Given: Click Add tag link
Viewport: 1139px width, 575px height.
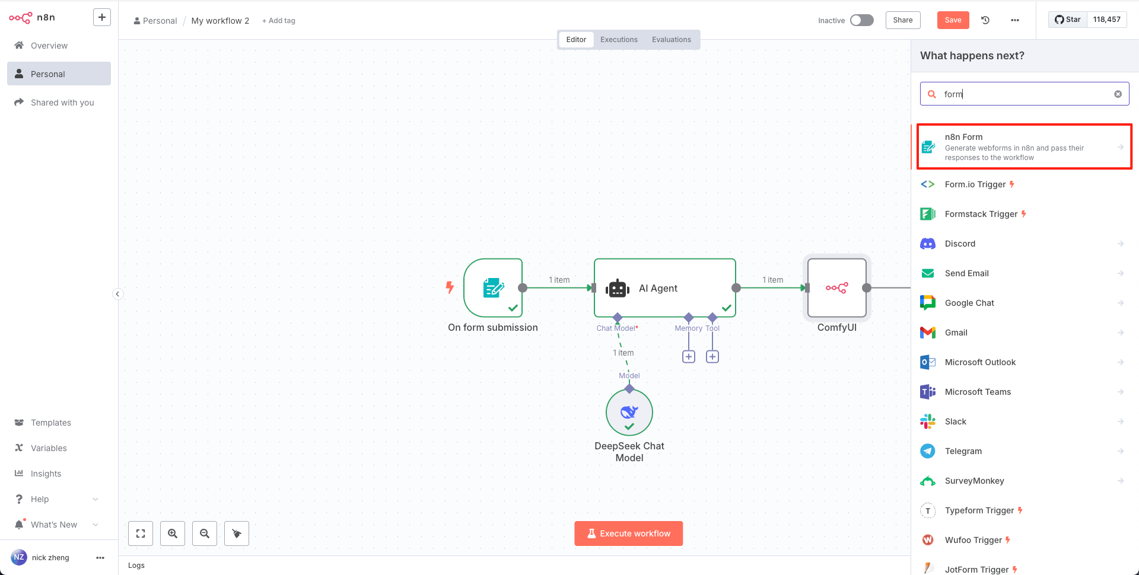Looking at the screenshot, I should (279, 21).
